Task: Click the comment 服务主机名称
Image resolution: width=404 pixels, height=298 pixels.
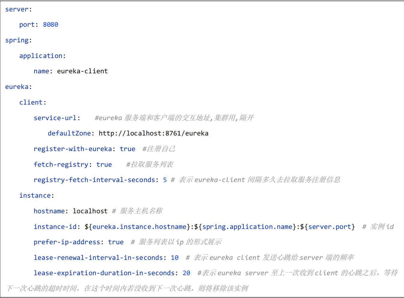Action: pyautogui.click(x=137, y=211)
